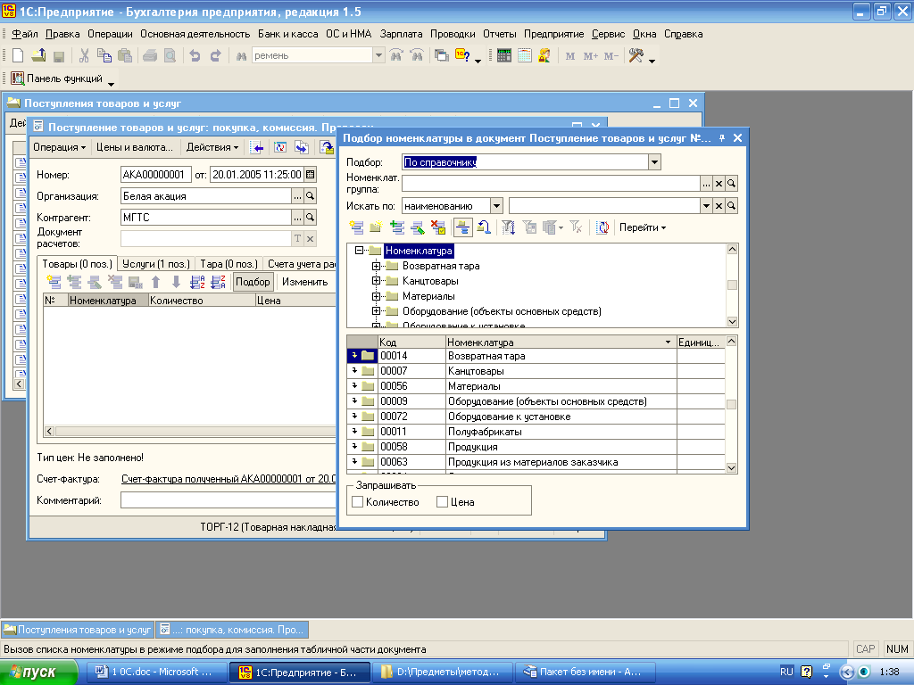Image resolution: width=914 pixels, height=685 pixels.
Task: Open the Операция dropdown menu
Action: (x=59, y=147)
